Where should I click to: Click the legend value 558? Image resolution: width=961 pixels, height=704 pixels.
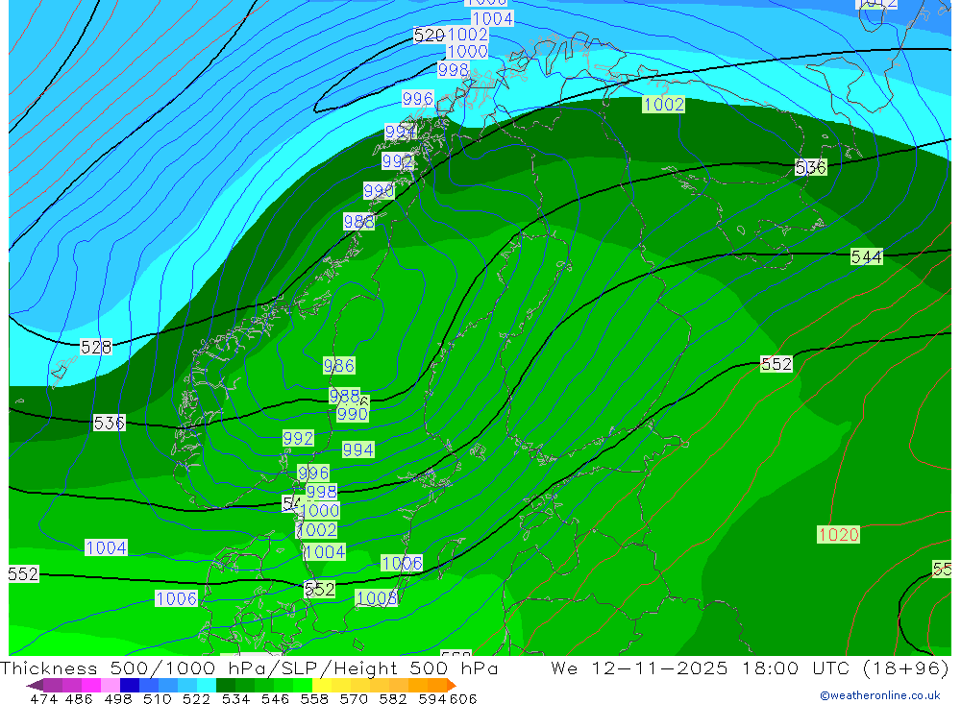[314, 698]
